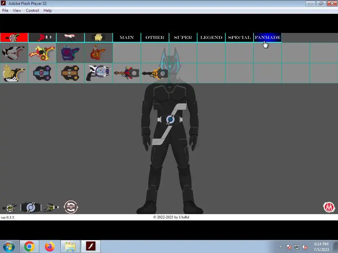Select the red-highlighted Raise Buckle category tab
338x253 pixels.
14,38
